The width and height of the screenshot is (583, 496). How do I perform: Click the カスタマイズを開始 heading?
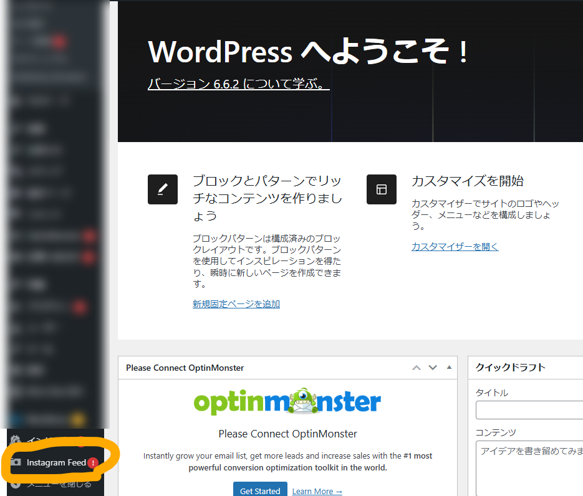tap(468, 181)
